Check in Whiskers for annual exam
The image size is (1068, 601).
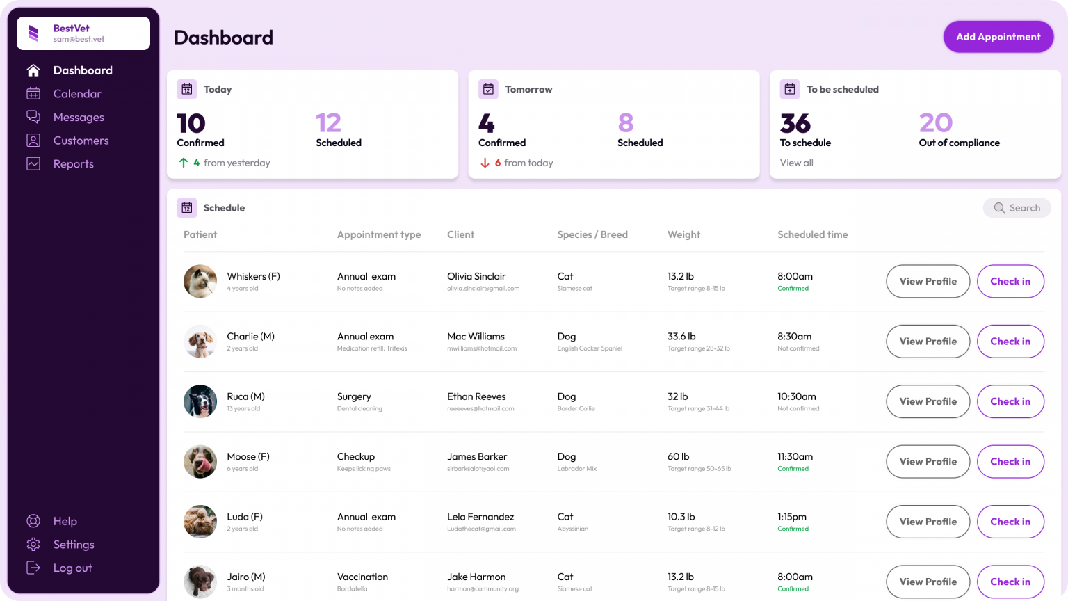coord(1010,281)
